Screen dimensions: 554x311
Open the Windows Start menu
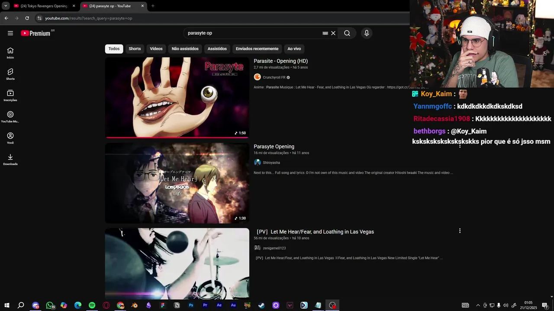[x=6, y=305]
